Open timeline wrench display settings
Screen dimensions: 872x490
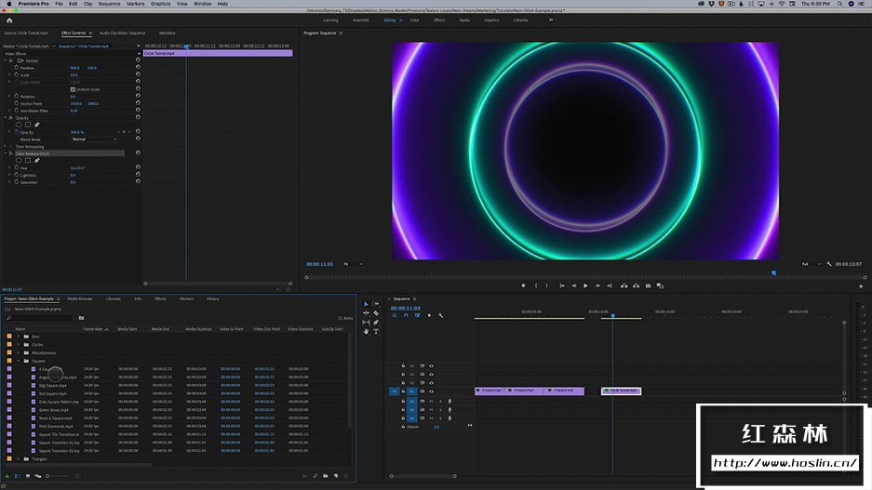tap(440, 315)
